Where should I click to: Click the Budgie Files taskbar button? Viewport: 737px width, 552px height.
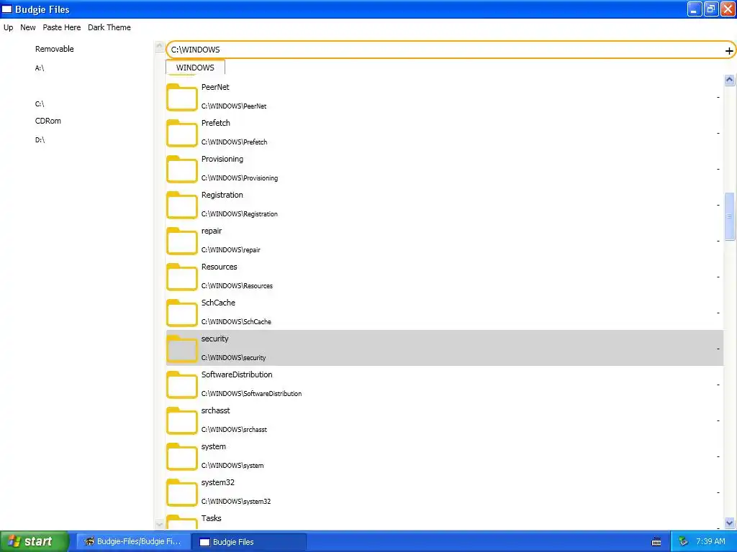[x=249, y=542]
